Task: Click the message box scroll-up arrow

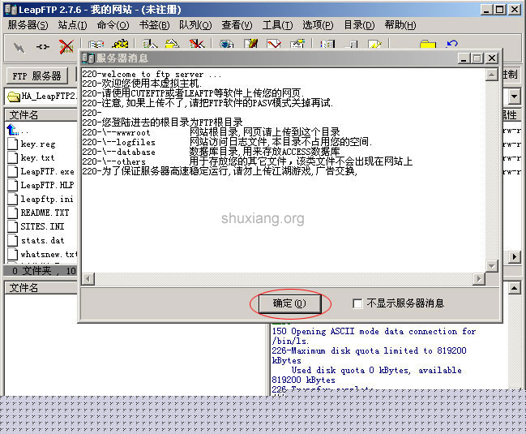Action: coord(491,75)
